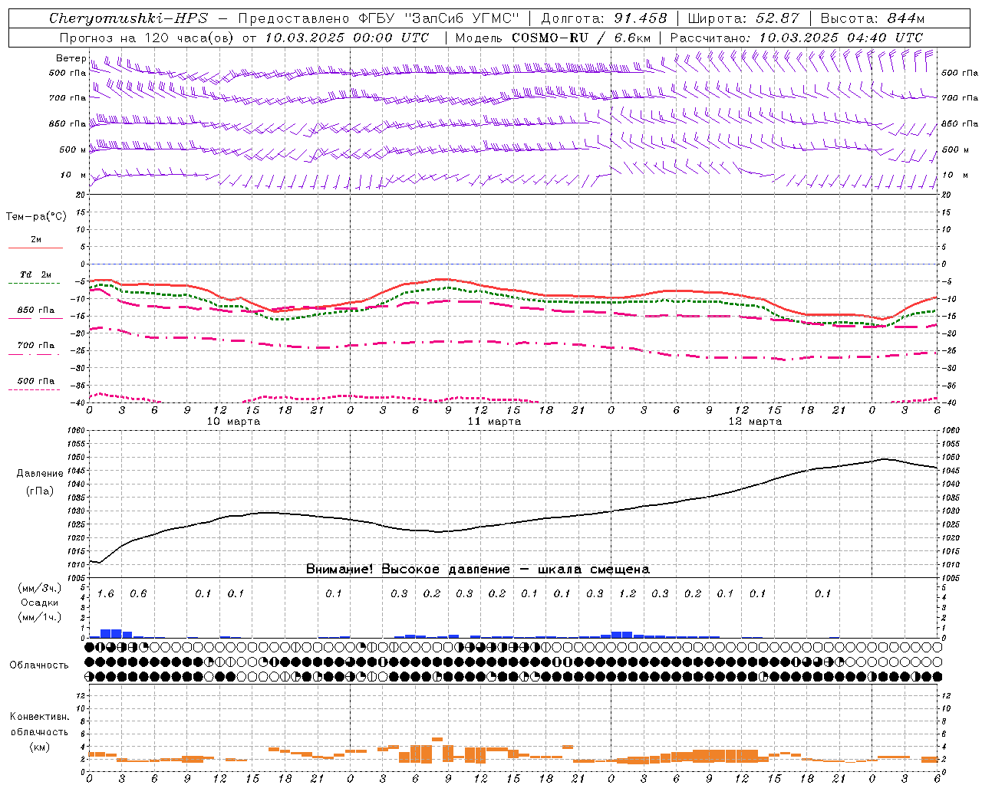The height and width of the screenshot is (785, 982).
Task: Click the station name Cheryomushki-HPS in the header
Action: coord(128,18)
